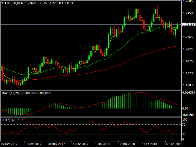Click the 1.23183 current price label

click(188, 24)
